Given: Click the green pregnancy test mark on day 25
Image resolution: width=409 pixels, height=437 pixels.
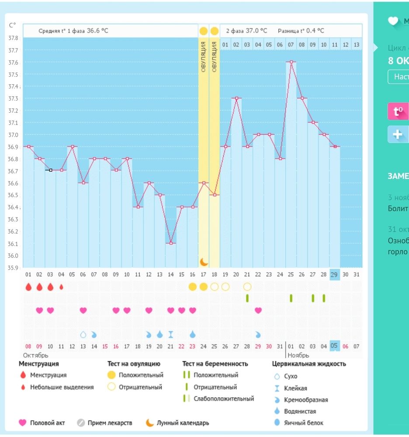Looking at the screenshot, I should (x=291, y=298).
